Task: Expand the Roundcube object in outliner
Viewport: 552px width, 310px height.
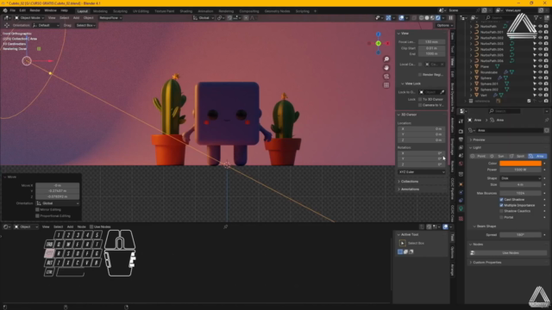Action: tap(471, 72)
